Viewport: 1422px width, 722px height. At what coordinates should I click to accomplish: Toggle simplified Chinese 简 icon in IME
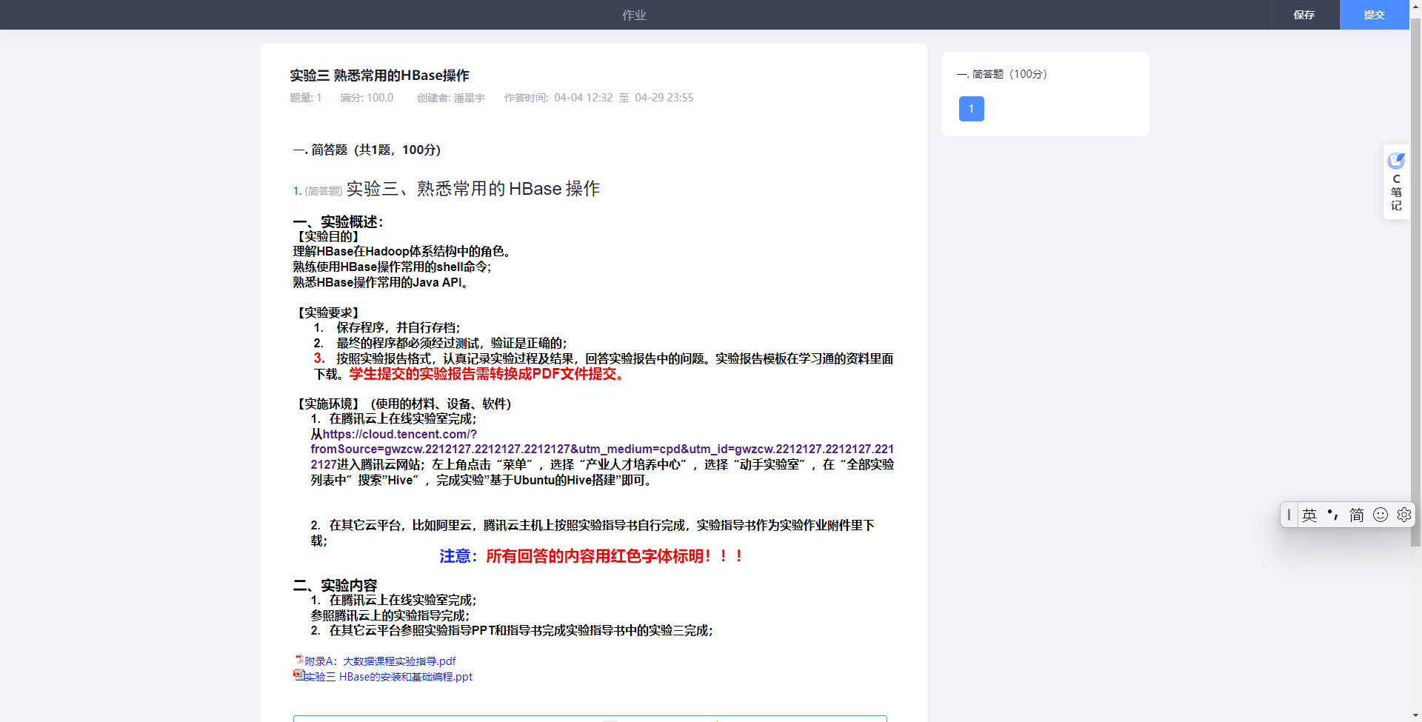1357,515
